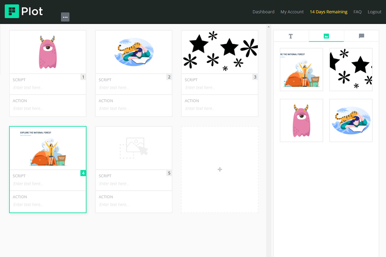This screenshot has width=386, height=257.
Task: Click scene number badge 1
Action: point(83,77)
